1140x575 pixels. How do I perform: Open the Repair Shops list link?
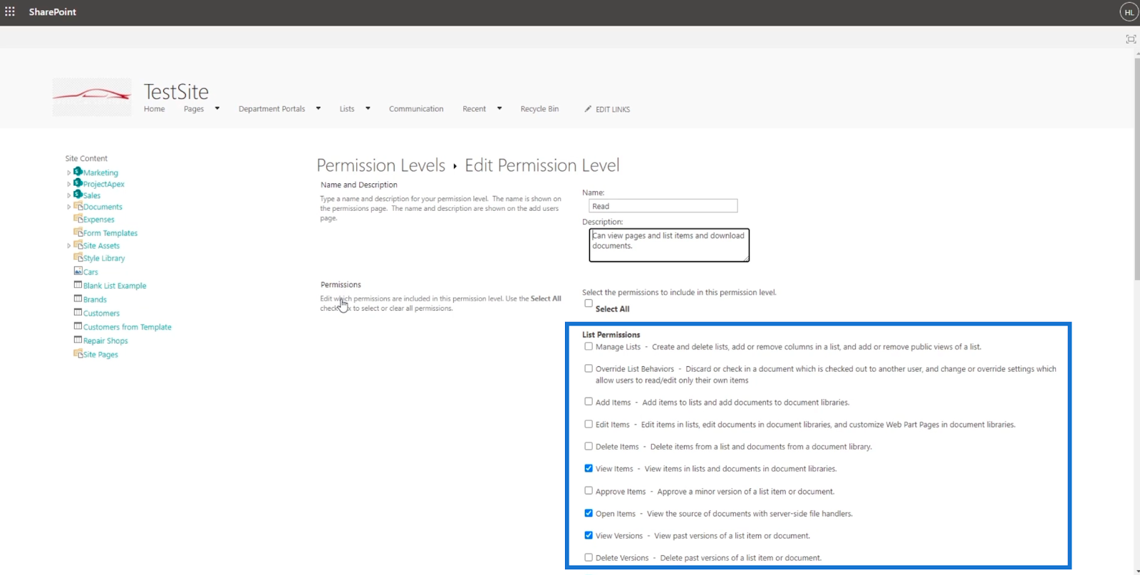click(105, 341)
